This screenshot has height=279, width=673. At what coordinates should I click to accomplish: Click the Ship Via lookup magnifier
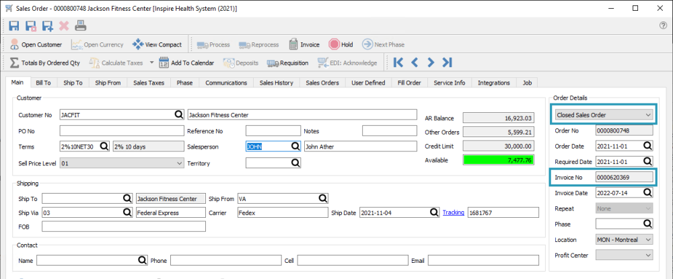[x=127, y=212]
